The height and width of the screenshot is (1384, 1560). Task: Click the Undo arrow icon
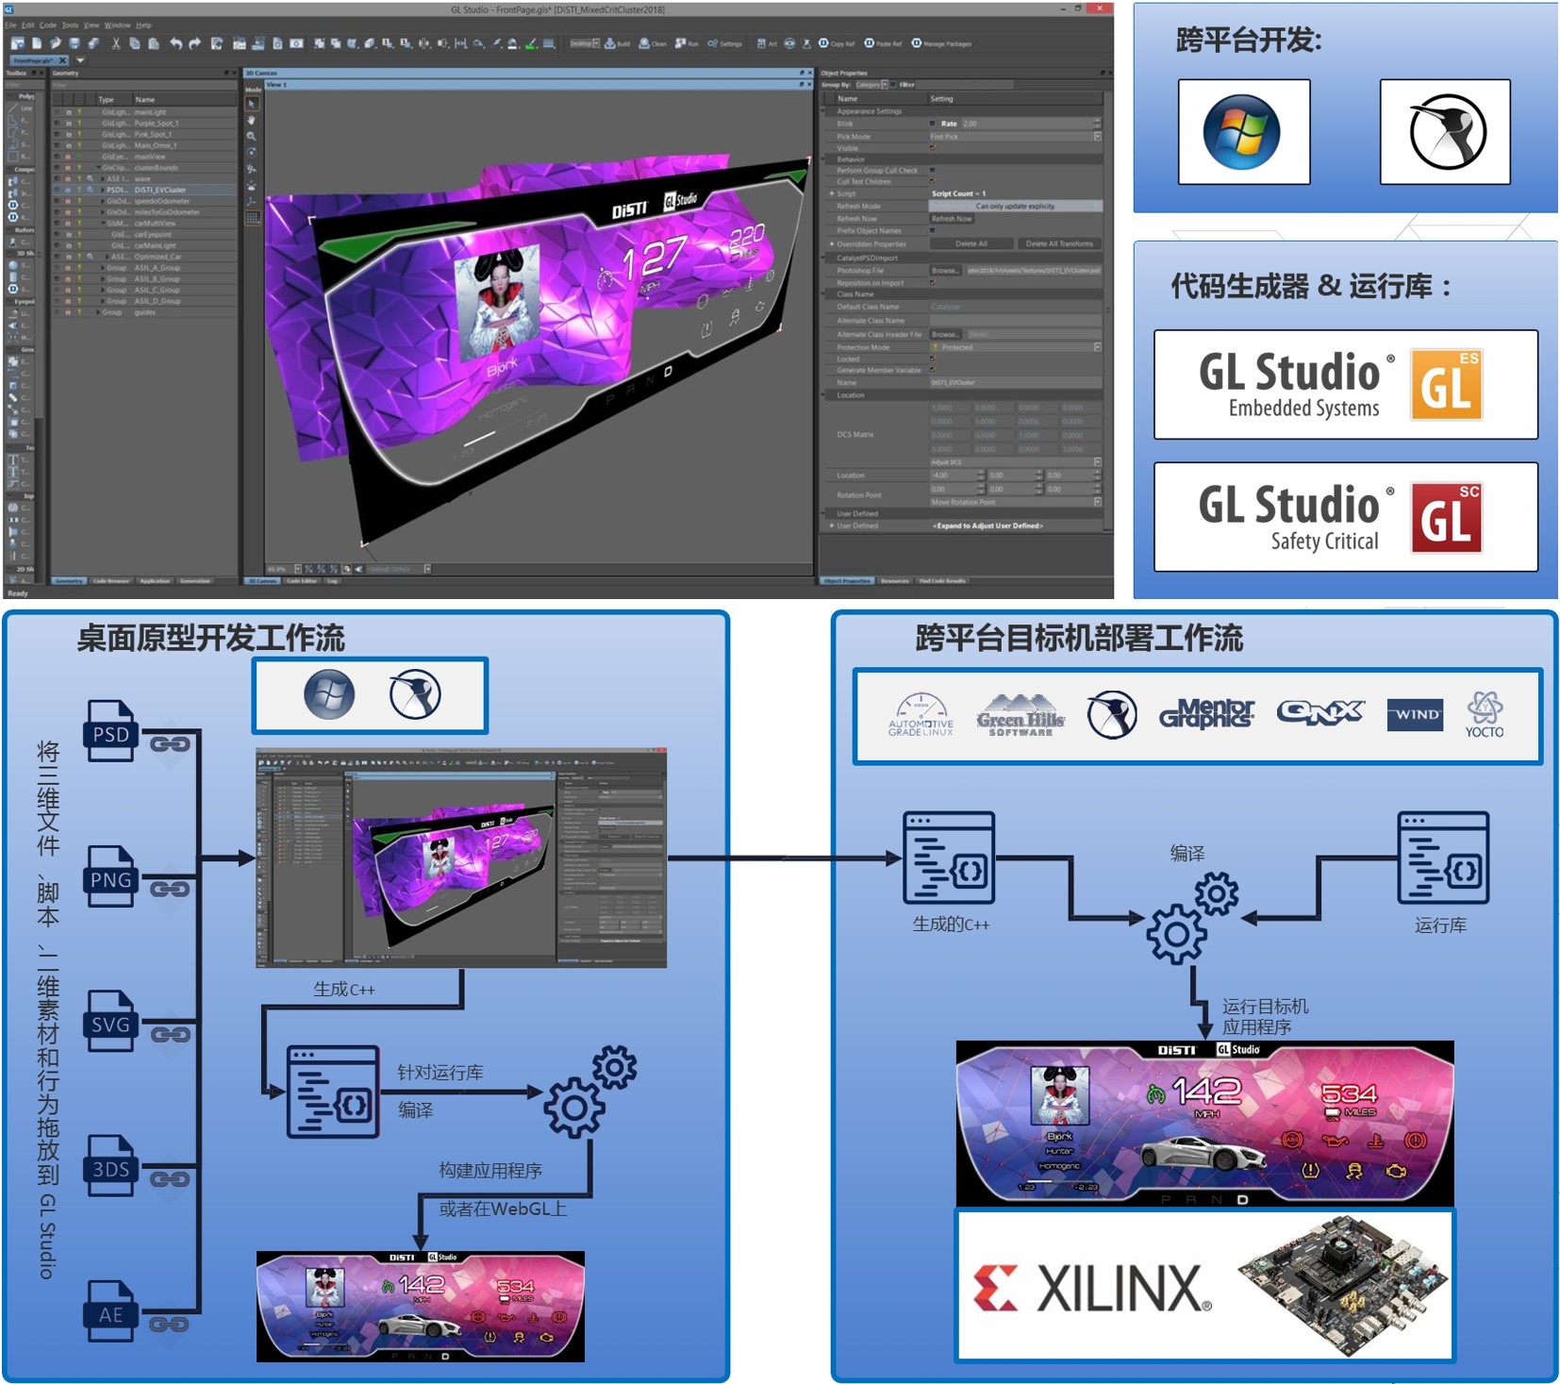point(175,43)
